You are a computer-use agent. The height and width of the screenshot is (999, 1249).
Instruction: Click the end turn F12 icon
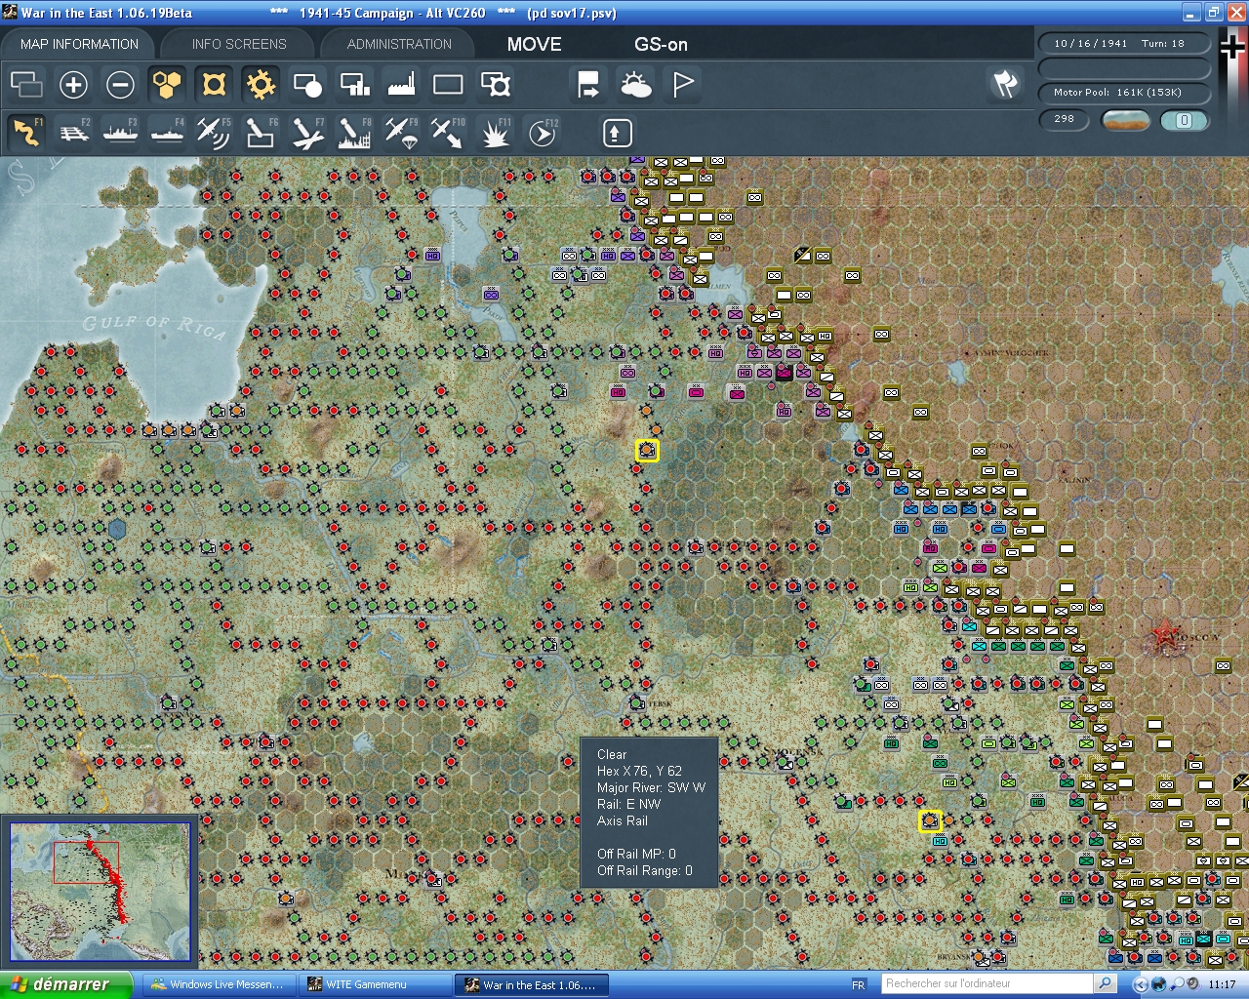coord(542,132)
